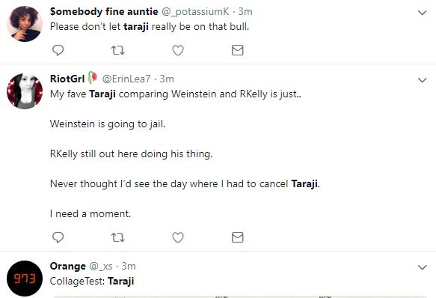Share RiotGrl's tweet via message envelope

tap(238, 237)
